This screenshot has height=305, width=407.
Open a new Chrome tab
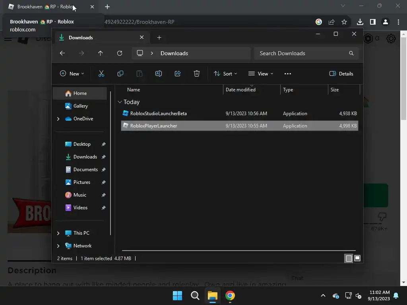pos(107,7)
